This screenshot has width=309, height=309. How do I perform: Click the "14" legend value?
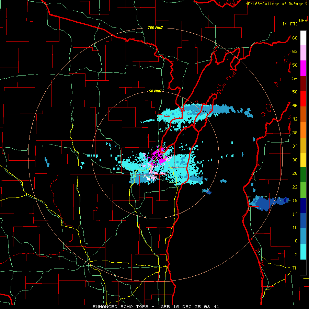click(295, 214)
